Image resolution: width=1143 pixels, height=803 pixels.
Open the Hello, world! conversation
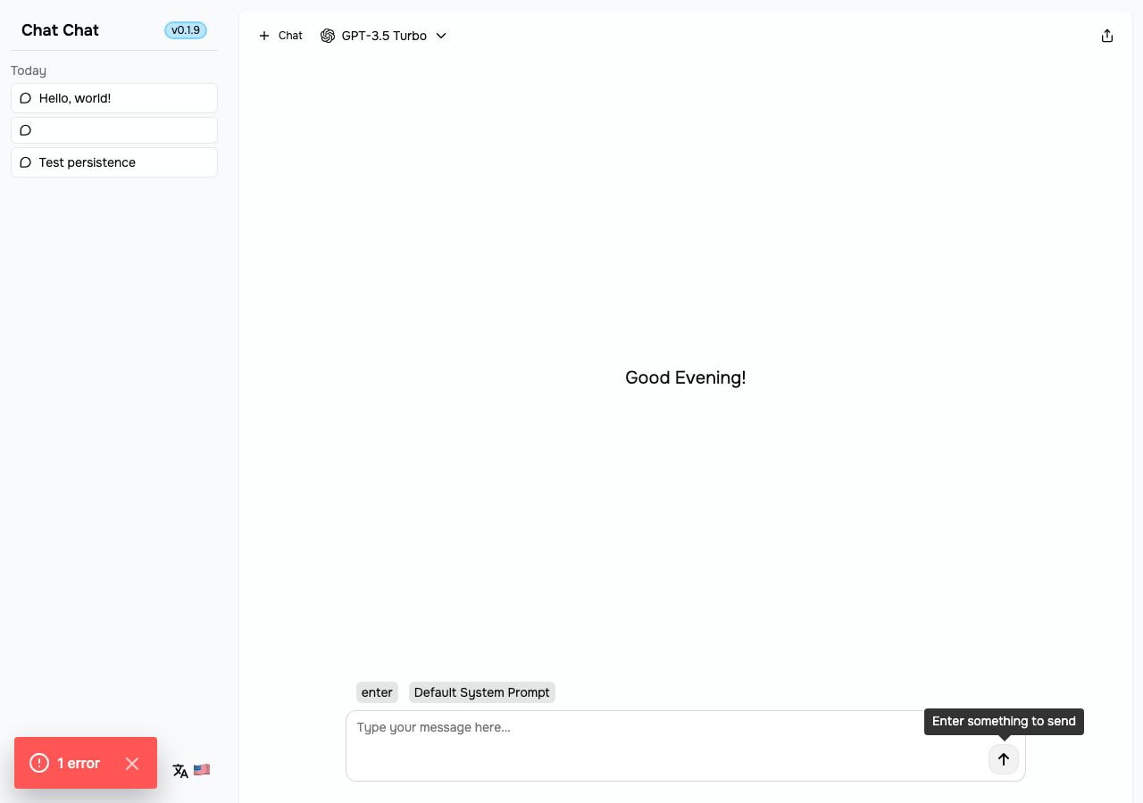click(114, 98)
